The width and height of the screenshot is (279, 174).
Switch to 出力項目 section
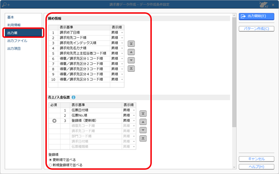coord(14,49)
